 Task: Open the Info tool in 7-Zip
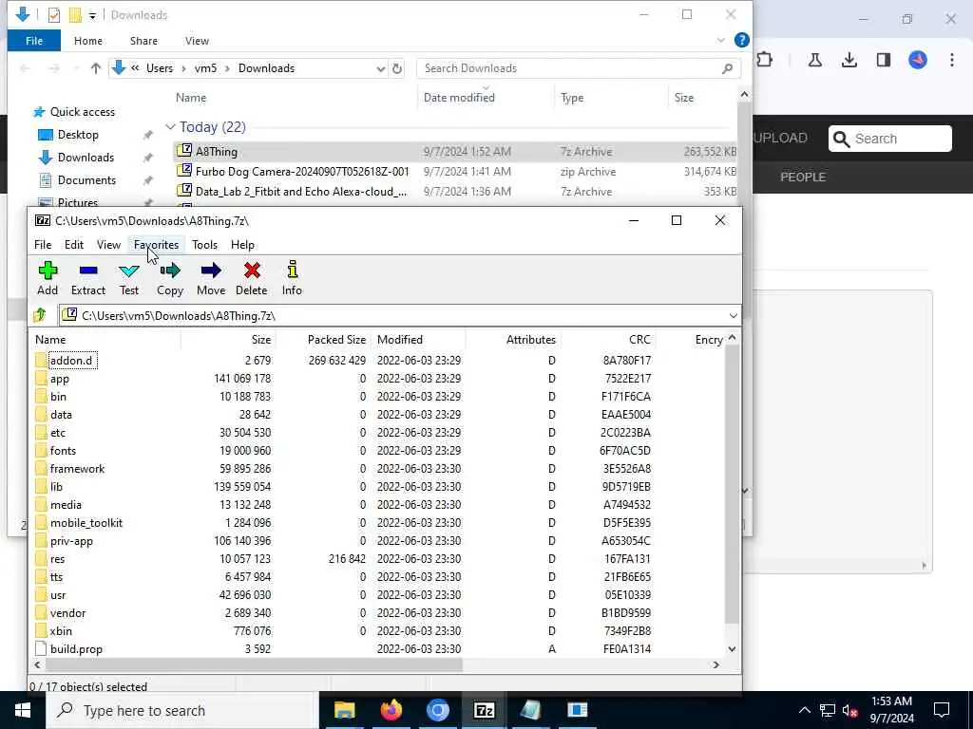293,278
